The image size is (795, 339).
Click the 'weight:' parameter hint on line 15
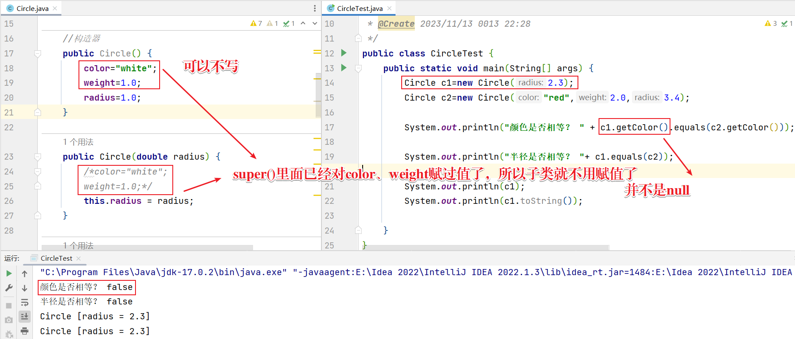592,98
